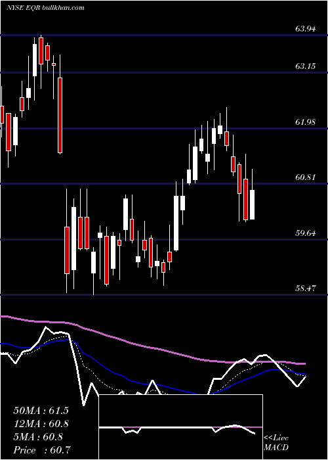The width and height of the screenshot is (328, 460).
Task: Select the 59.64 price level label
Action: coord(306,233)
